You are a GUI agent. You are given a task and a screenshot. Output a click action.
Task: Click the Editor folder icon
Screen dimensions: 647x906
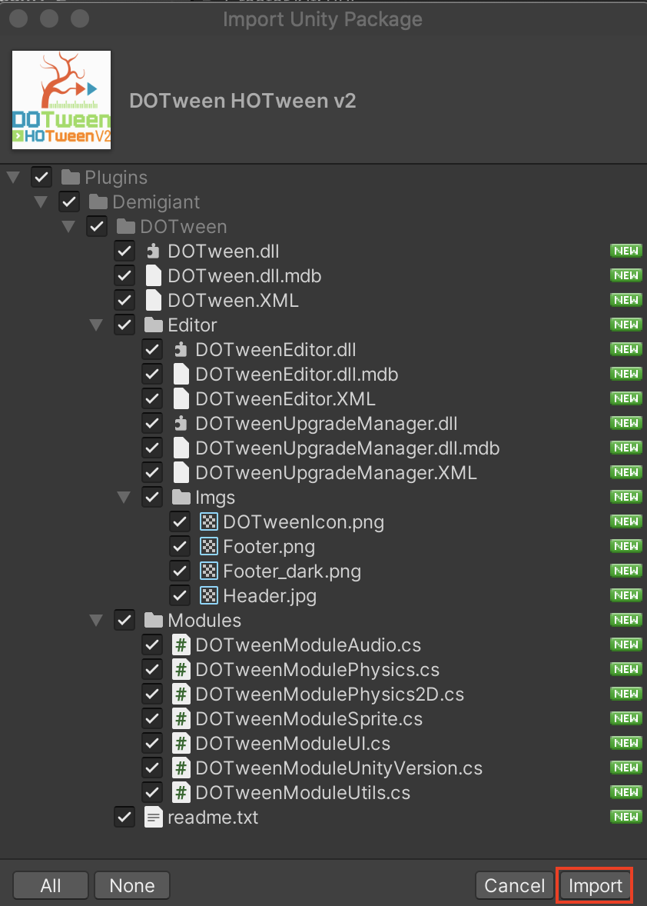(x=154, y=325)
